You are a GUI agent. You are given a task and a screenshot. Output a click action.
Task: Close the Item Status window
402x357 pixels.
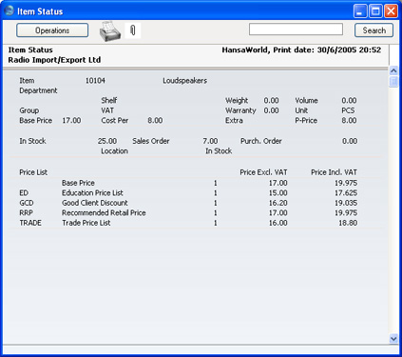pos(392,11)
